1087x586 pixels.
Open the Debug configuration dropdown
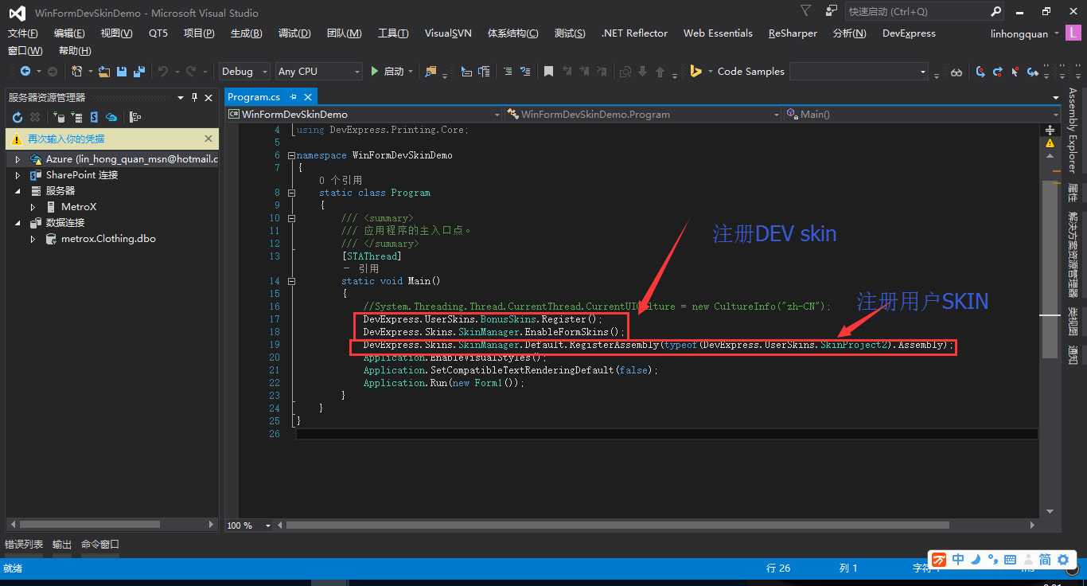244,72
